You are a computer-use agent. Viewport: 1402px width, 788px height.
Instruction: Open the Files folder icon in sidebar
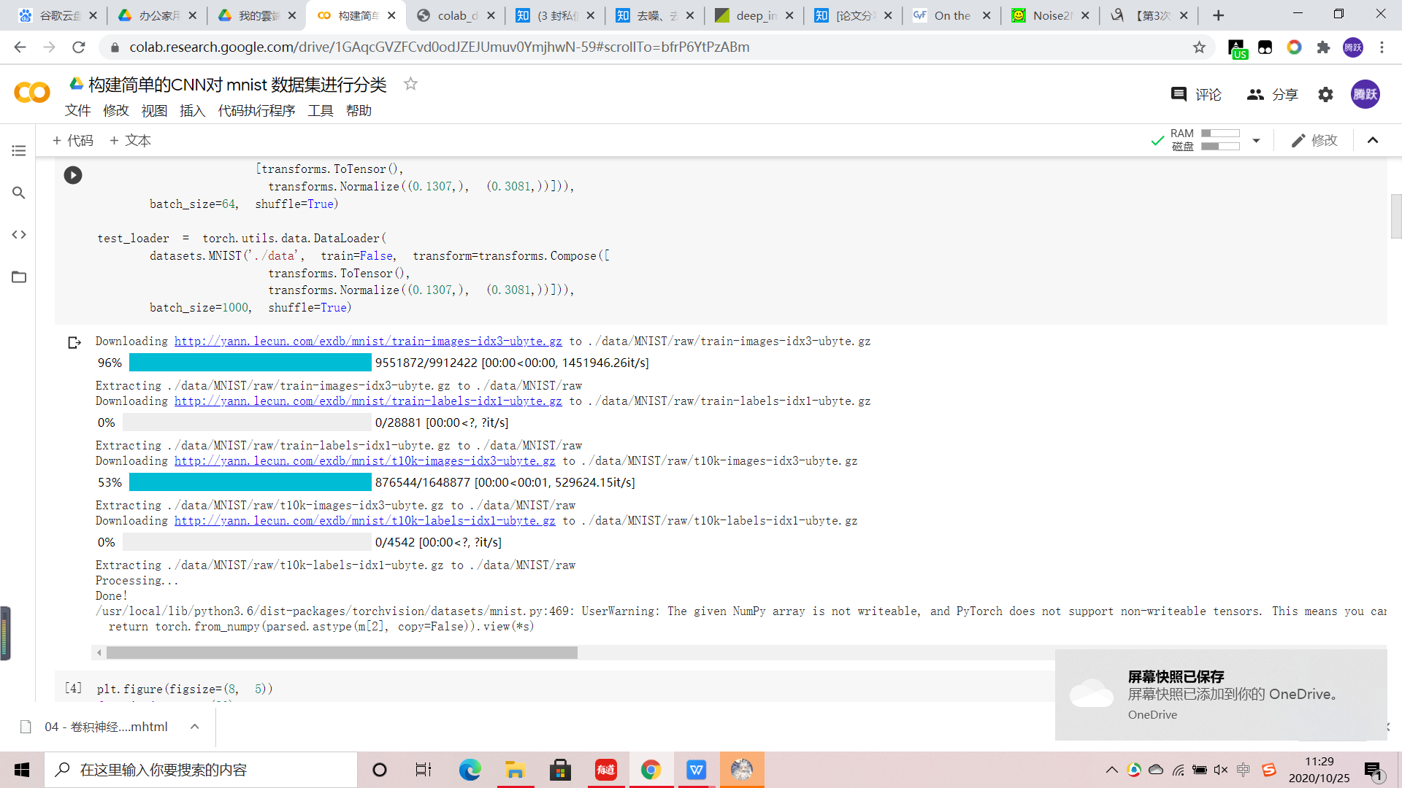click(x=19, y=277)
